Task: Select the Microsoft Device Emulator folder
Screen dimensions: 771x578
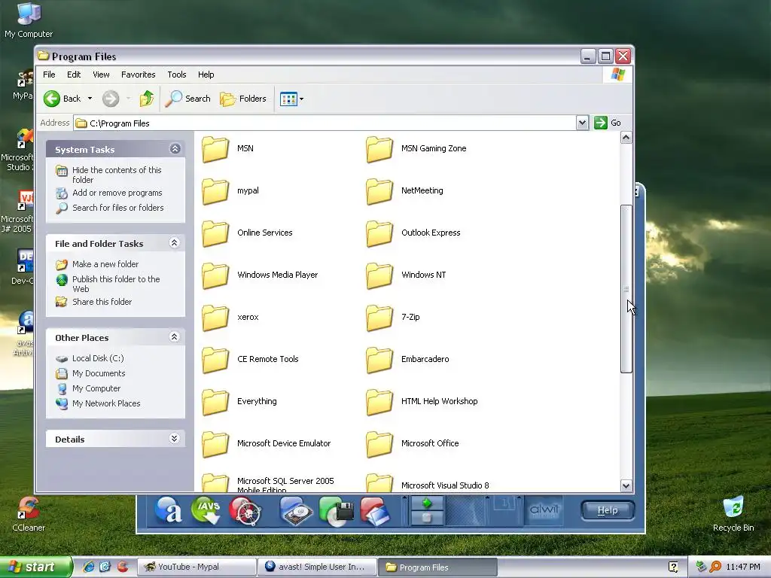Action: click(x=267, y=444)
